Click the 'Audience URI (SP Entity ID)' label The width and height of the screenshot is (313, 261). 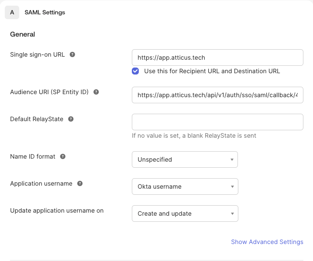point(49,92)
